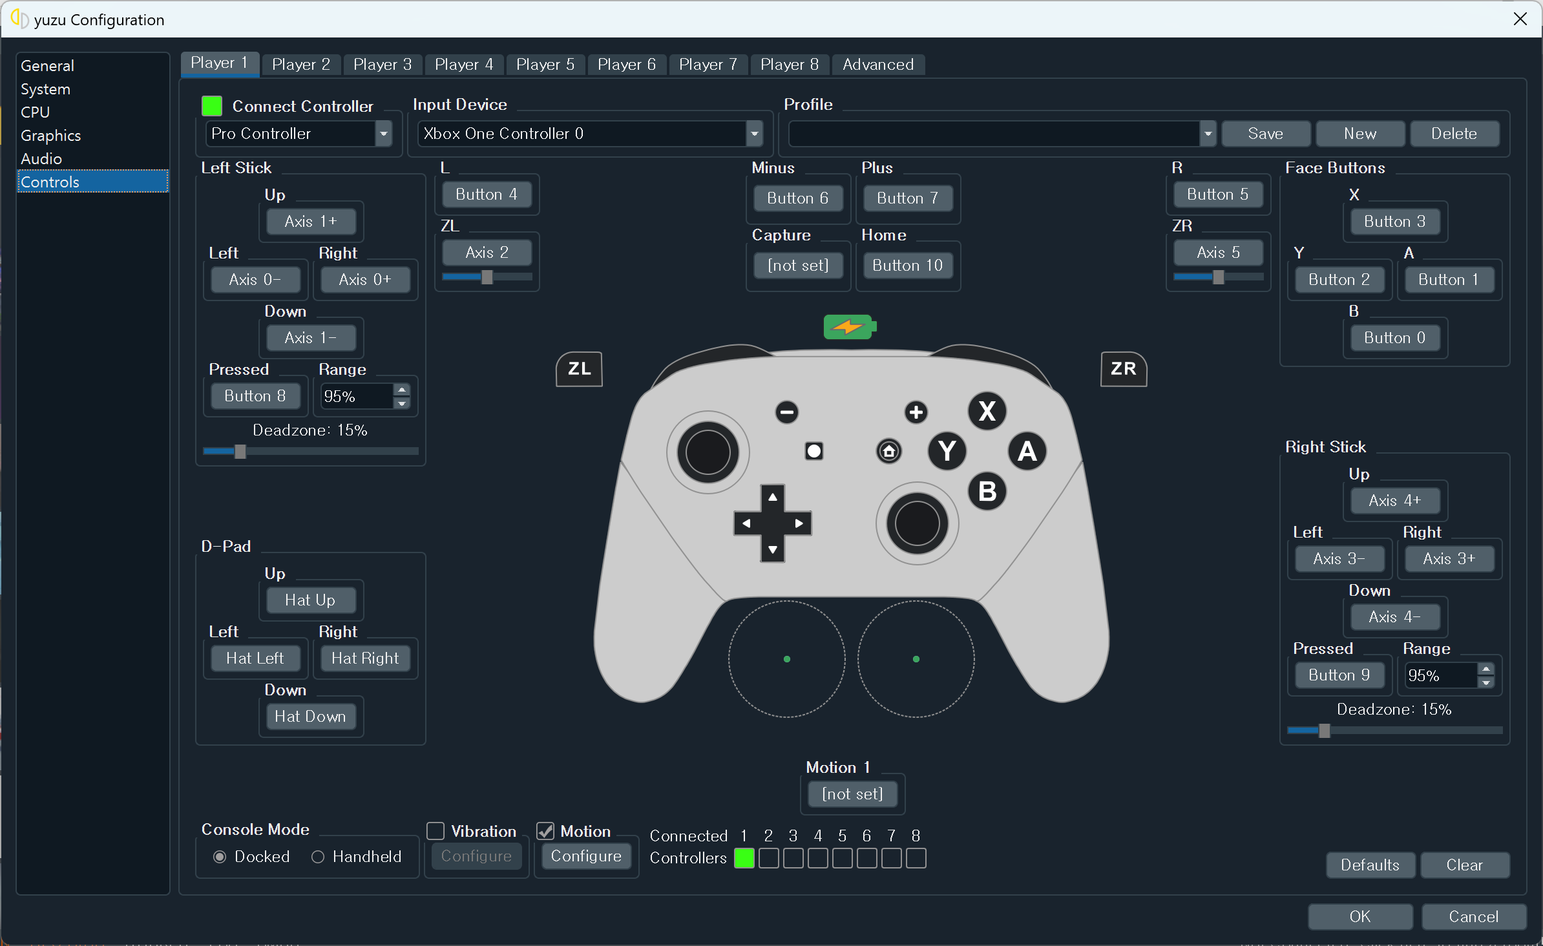Confirm settings with OK
This screenshot has height=946, width=1543.
click(1360, 917)
